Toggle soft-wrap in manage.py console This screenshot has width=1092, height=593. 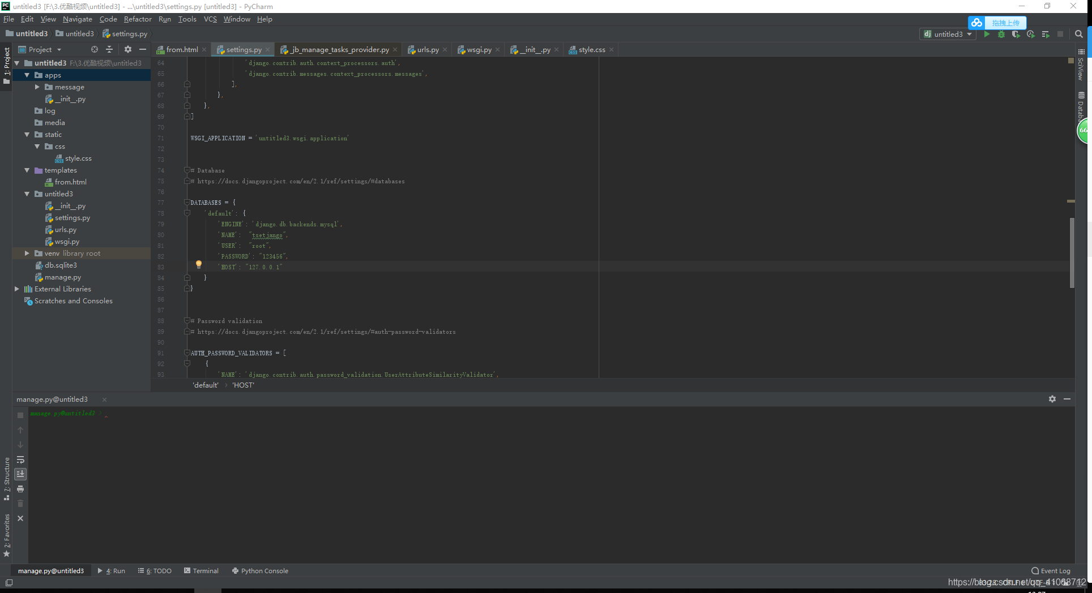(20, 459)
